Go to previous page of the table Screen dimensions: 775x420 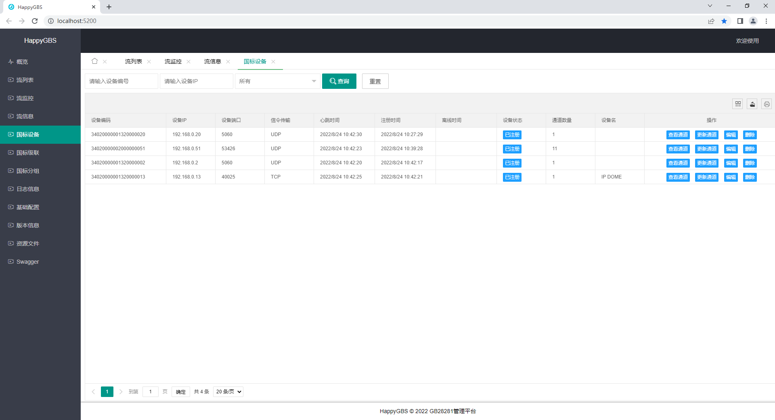pos(93,392)
